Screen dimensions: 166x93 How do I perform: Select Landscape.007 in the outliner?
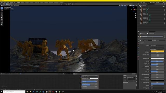tap(145, 22)
